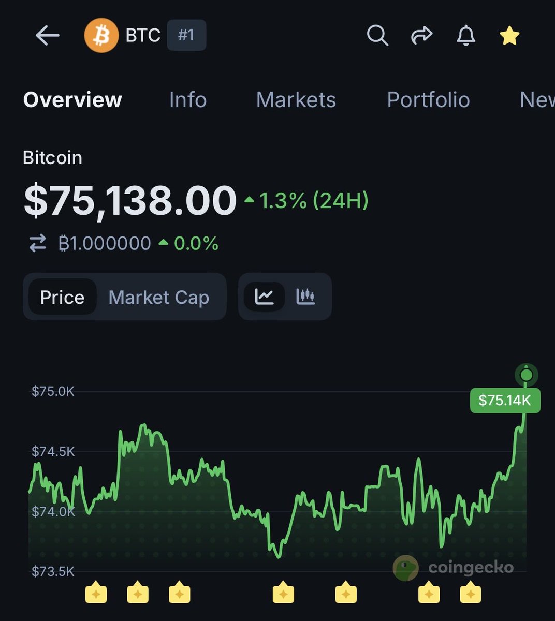The height and width of the screenshot is (621, 555).
Task: Select the Price chart button
Action: coord(62,297)
